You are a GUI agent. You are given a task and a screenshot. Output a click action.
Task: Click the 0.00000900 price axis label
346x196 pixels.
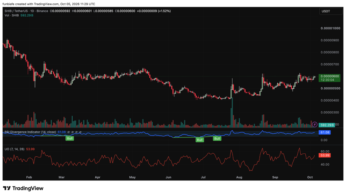coord(330,40)
